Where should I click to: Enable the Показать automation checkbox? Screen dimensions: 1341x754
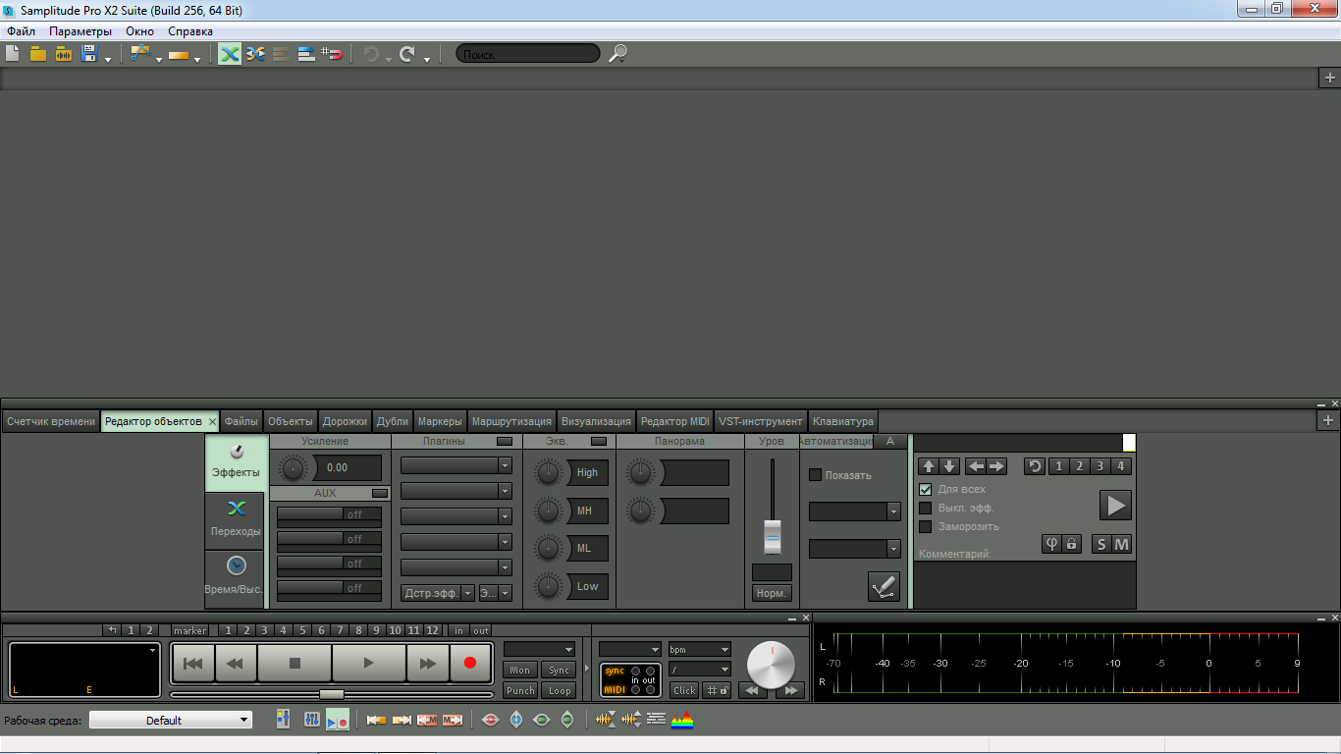(815, 475)
